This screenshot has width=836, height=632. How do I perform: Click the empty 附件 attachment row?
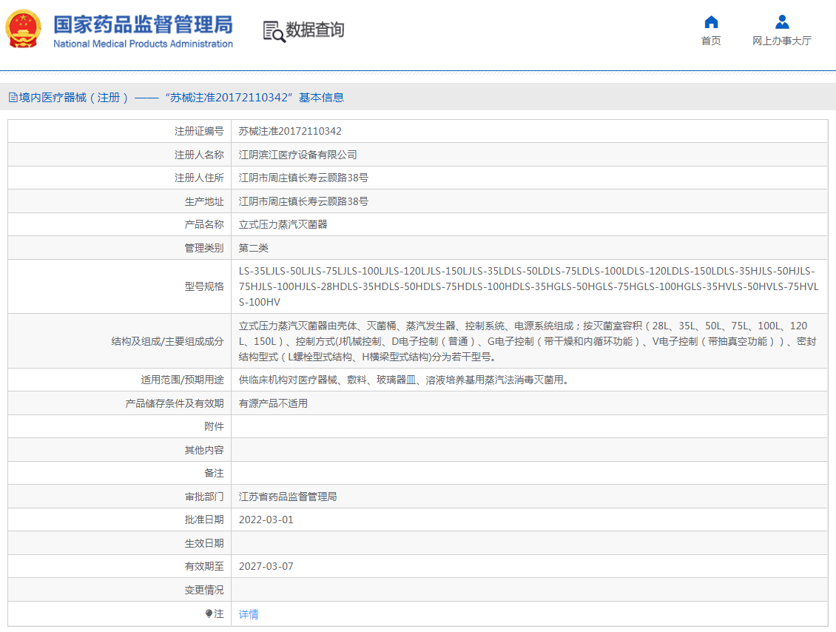coord(518,426)
